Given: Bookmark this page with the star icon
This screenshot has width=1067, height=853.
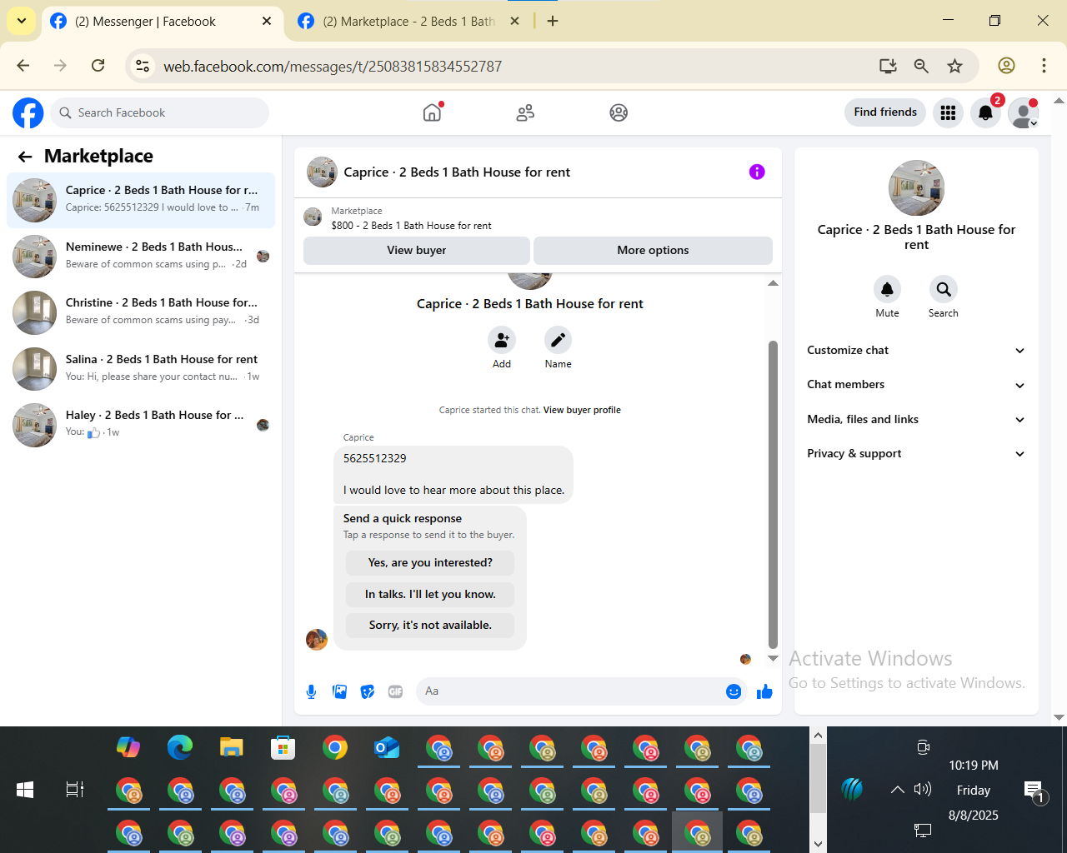Looking at the screenshot, I should pos(955,66).
